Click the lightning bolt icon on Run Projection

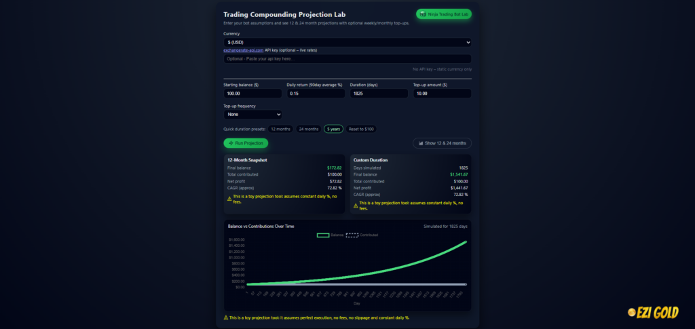(231, 143)
